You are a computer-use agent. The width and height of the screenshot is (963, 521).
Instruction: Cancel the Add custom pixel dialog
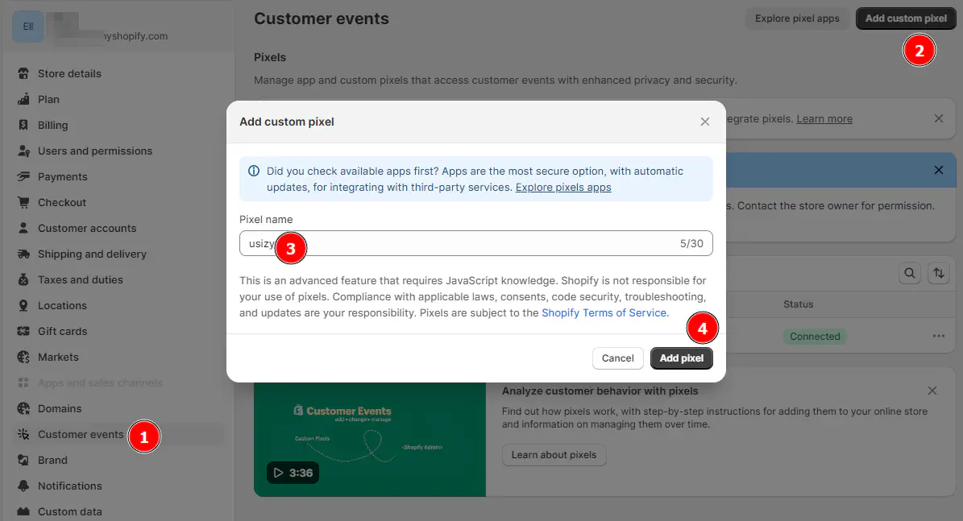click(617, 358)
